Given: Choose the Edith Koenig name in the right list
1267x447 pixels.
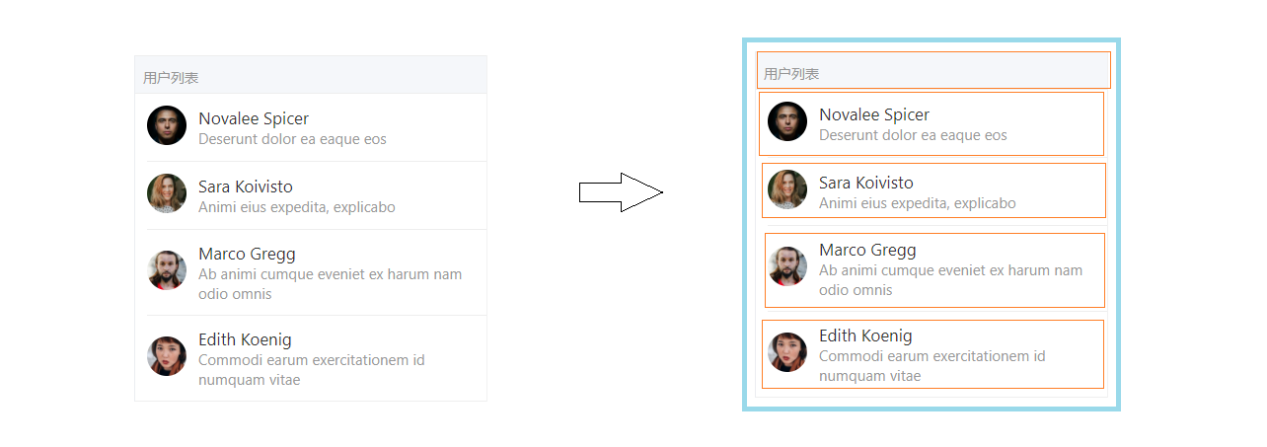Looking at the screenshot, I should point(865,335).
